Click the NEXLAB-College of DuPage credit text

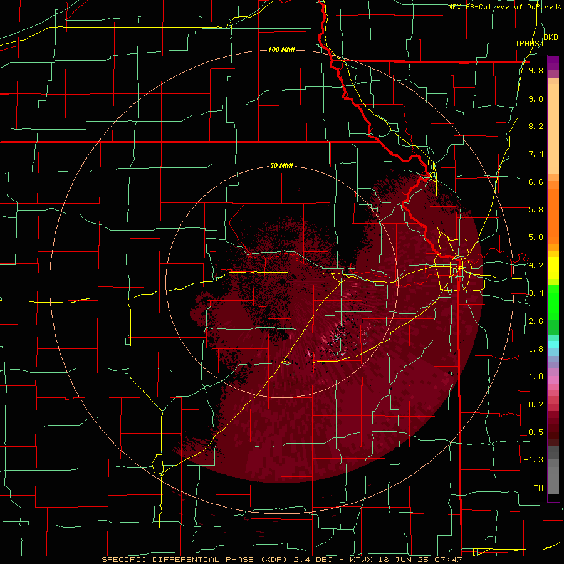point(501,7)
